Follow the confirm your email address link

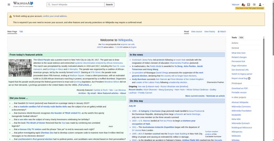(55, 16)
